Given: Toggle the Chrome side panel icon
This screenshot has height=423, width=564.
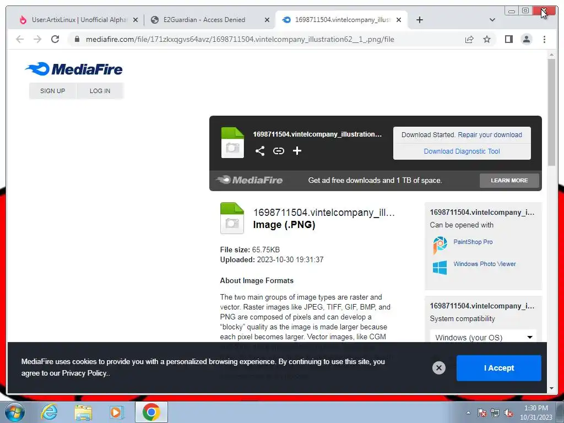Looking at the screenshot, I should [508, 39].
